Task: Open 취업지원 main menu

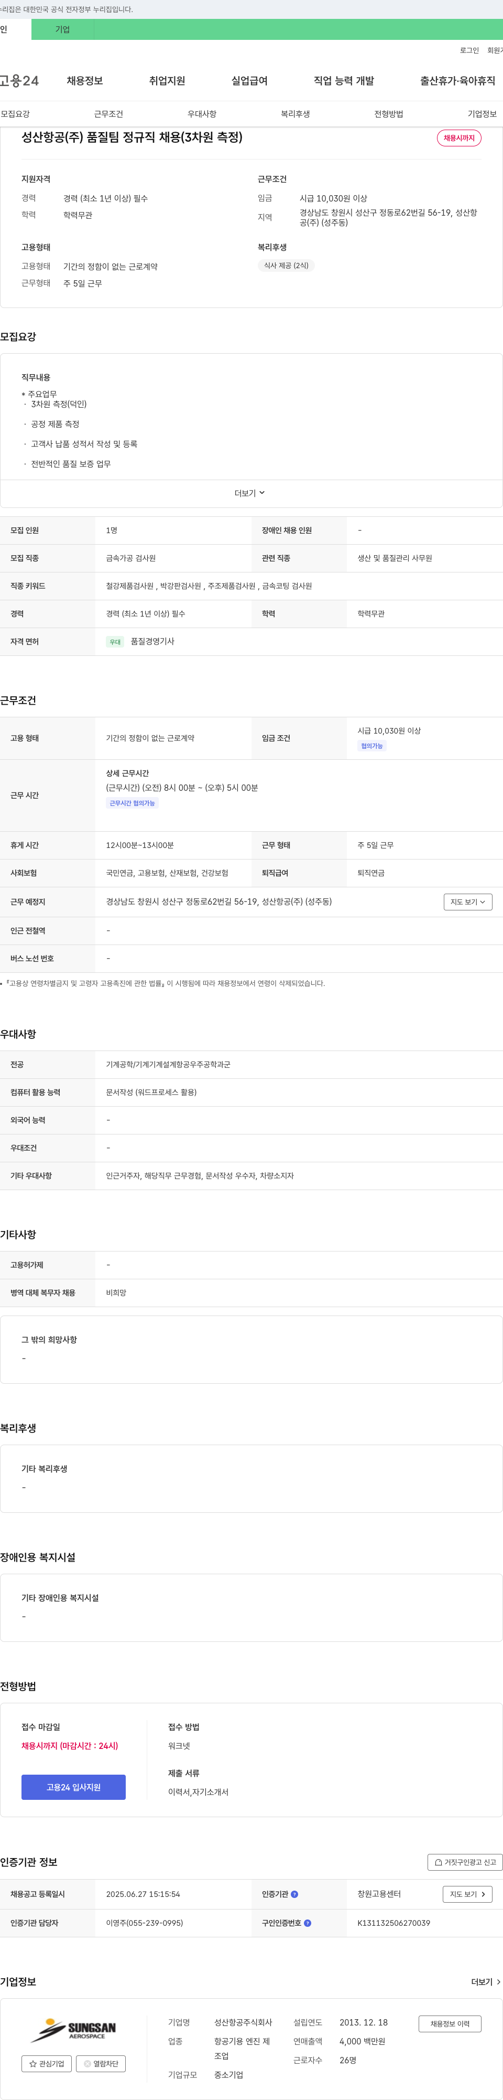Action: (167, 81)
